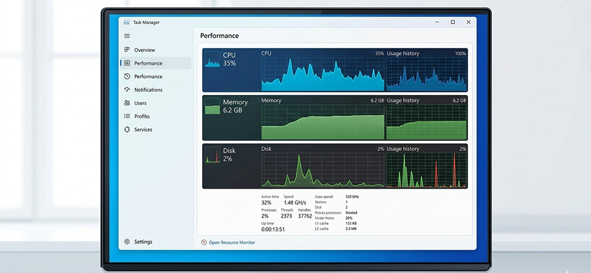Image resolution: width=591 pixels, height=273 pixels.
Task: Open the Overview page icon in sidebar
Action: click(x=127, y=50)
